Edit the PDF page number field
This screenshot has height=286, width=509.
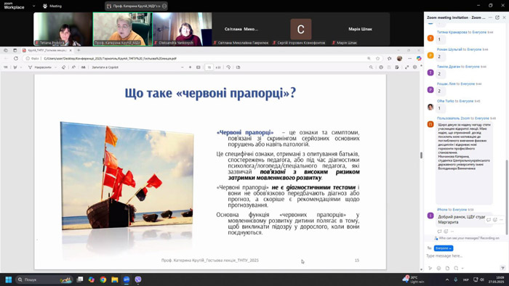click(209, 68)
